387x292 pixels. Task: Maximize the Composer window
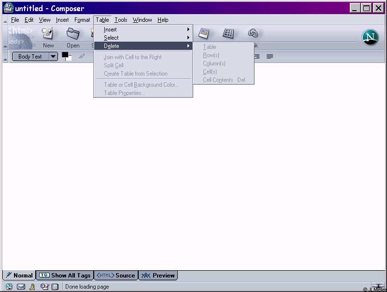pos(367,8)
